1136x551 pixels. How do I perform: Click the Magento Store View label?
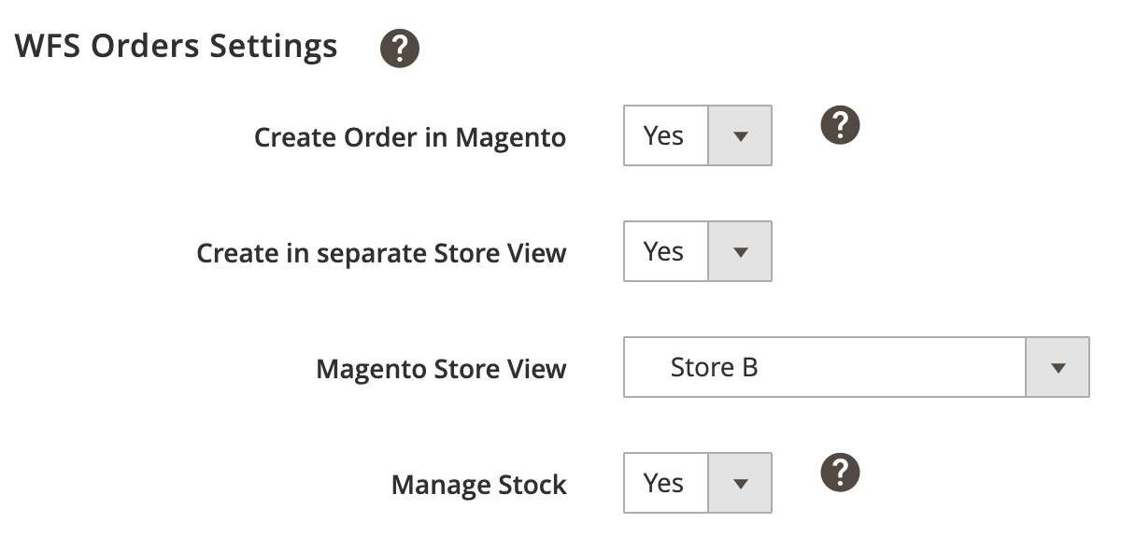pyautogui.click(x=440, y=369)
